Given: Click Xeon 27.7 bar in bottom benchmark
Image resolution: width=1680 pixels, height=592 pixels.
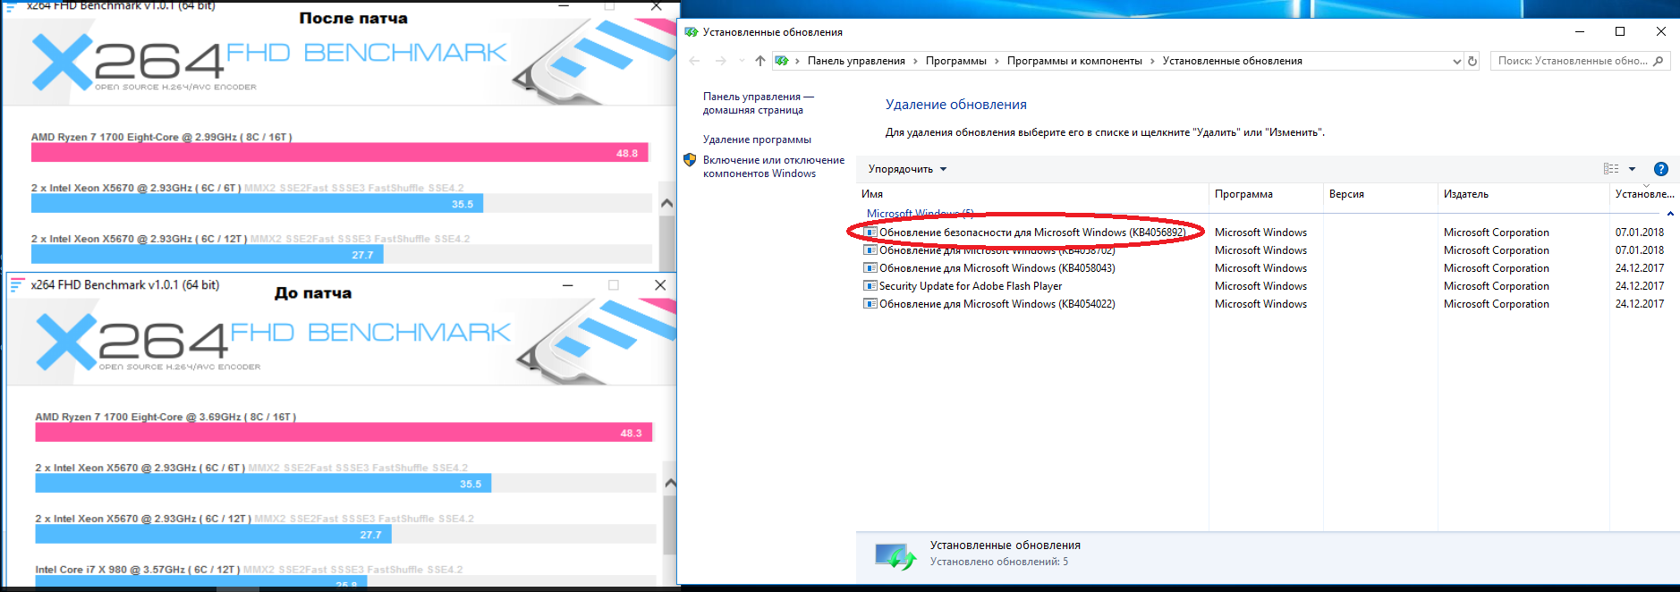Looking at the screenshot, I should point(213,535).
